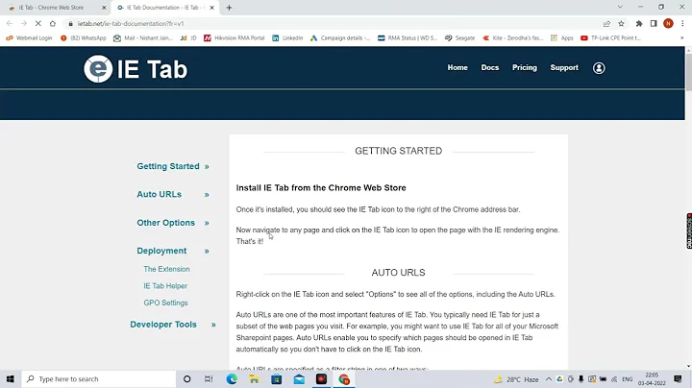
Task: Open the clock and date in taskbar
Action: click(652, 379)
